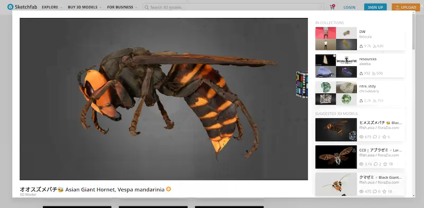
Task: Click models count icon in ntre_stdy card
Action: (361, 101)
